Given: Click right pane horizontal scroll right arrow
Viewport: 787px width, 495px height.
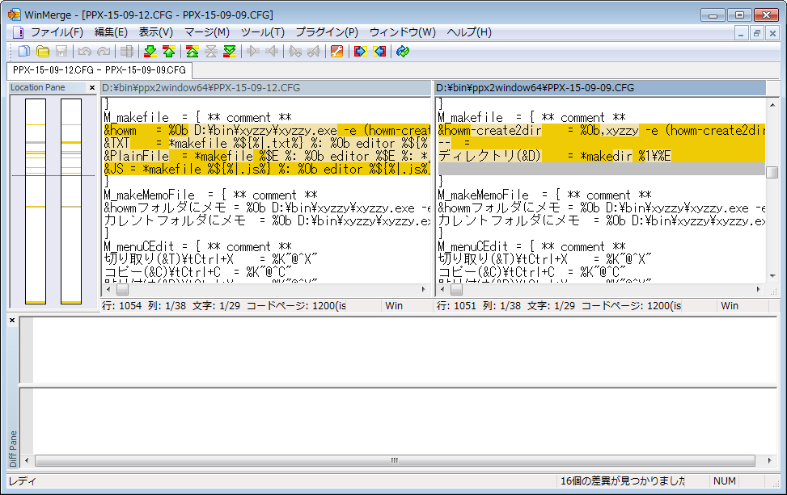Looking at the screenshot, I should (759, 290).
